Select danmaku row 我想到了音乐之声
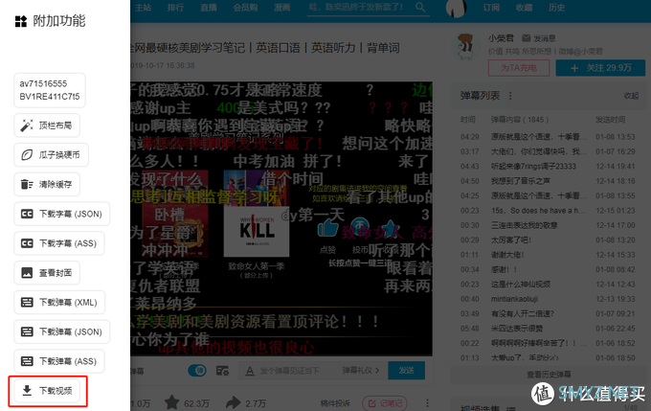The height and width of the screenshot is (411, 651). coord(548,181)
